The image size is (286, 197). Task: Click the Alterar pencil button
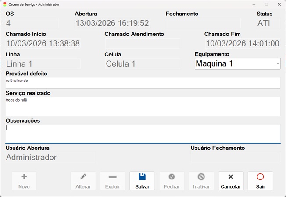click(83, 181)
